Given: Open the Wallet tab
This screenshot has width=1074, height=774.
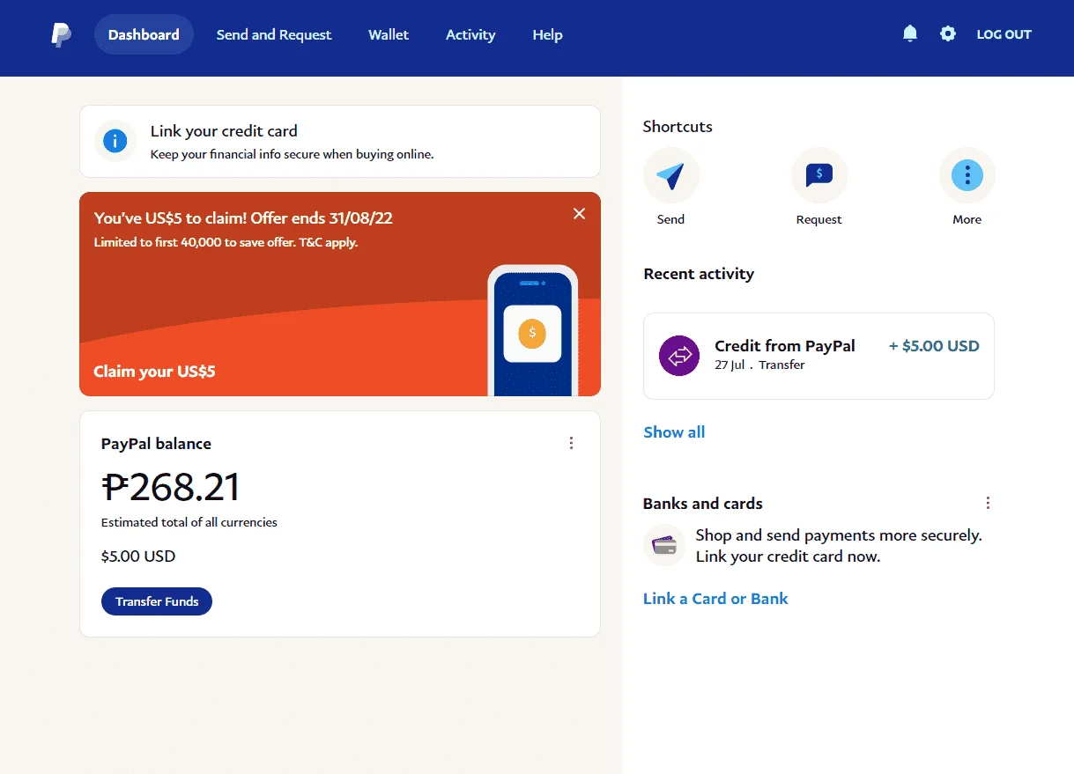Looking at the screenshot, I should [389, 34].
